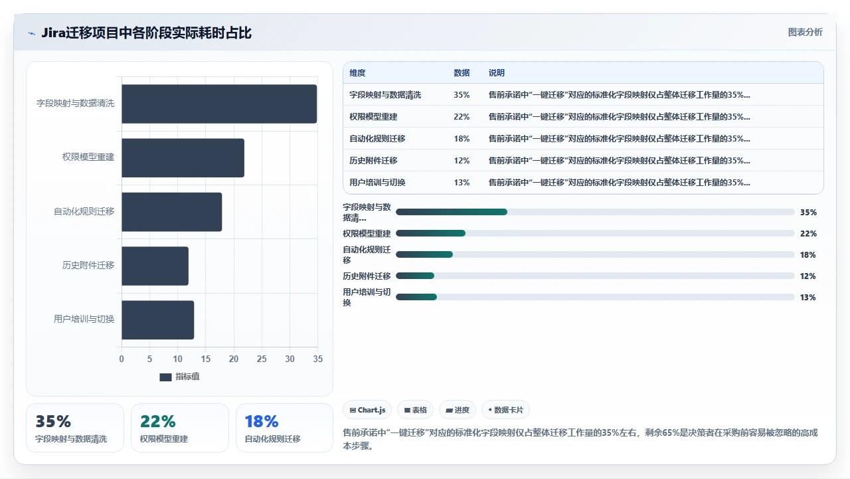
Task: Click the 图表分析 label in header
Action: point(805,32)
